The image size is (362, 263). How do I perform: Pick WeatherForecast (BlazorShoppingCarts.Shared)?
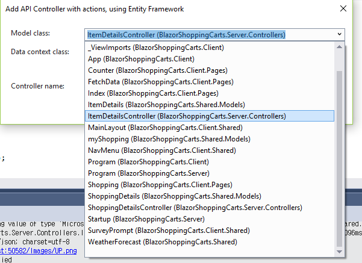coord(210,242)
